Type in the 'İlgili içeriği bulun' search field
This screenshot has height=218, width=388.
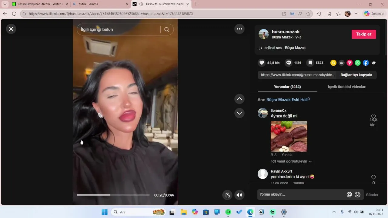(x=118, y=29)
